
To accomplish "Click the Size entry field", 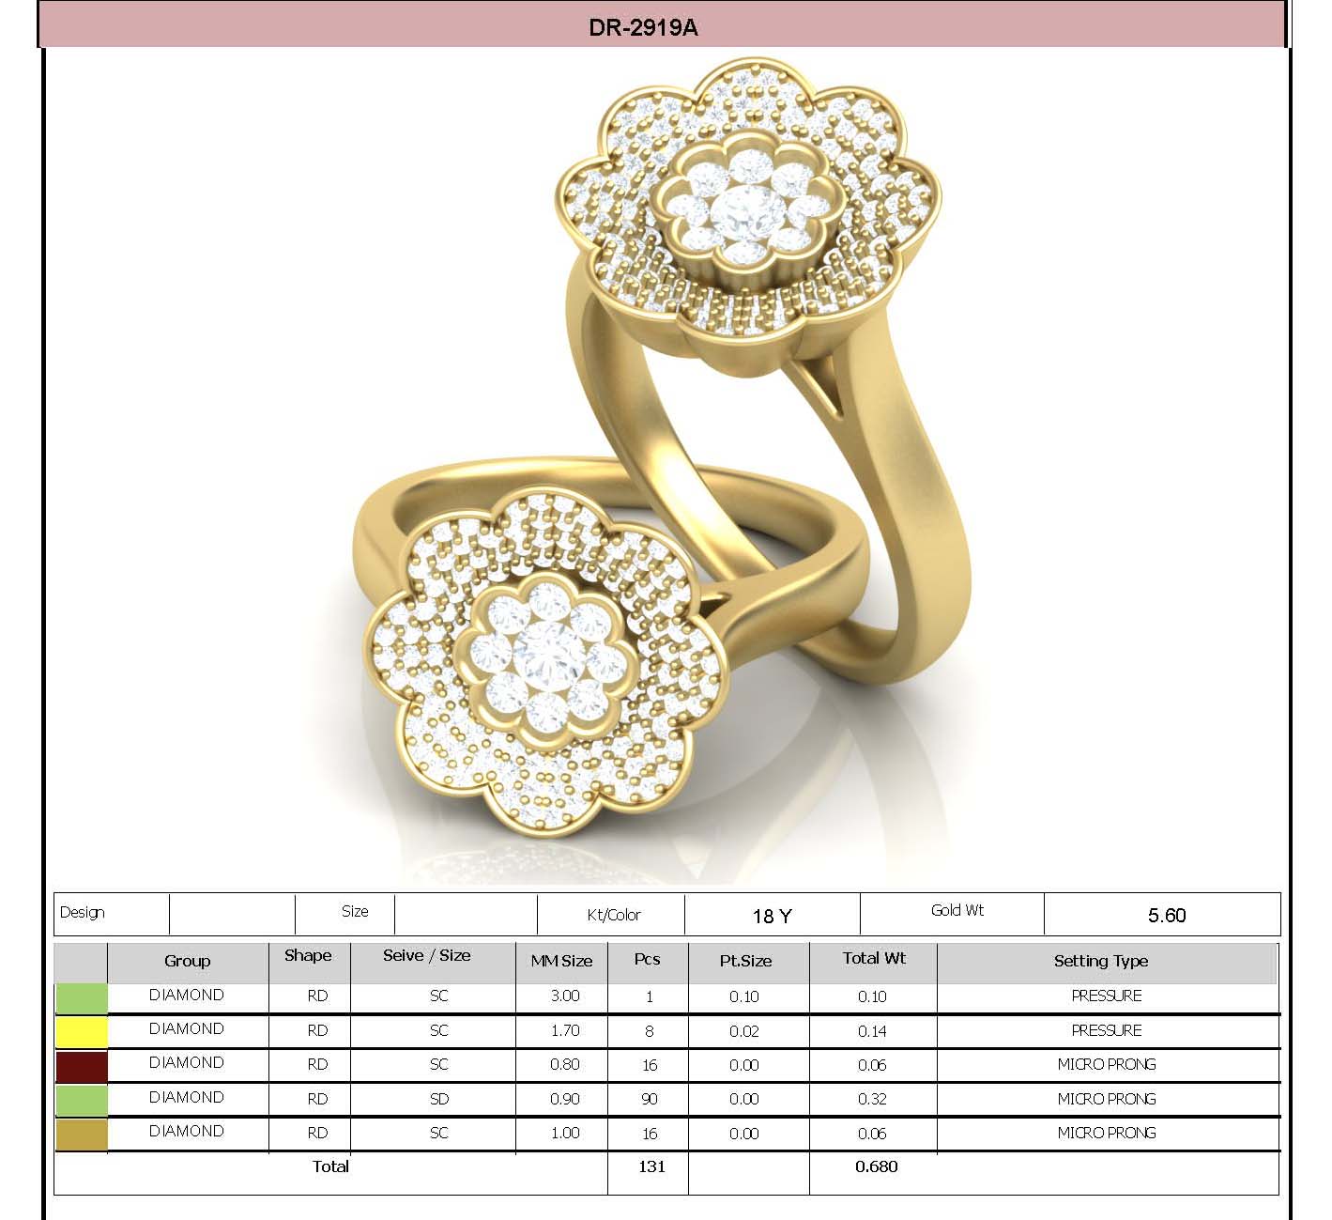I will [465, 912].
